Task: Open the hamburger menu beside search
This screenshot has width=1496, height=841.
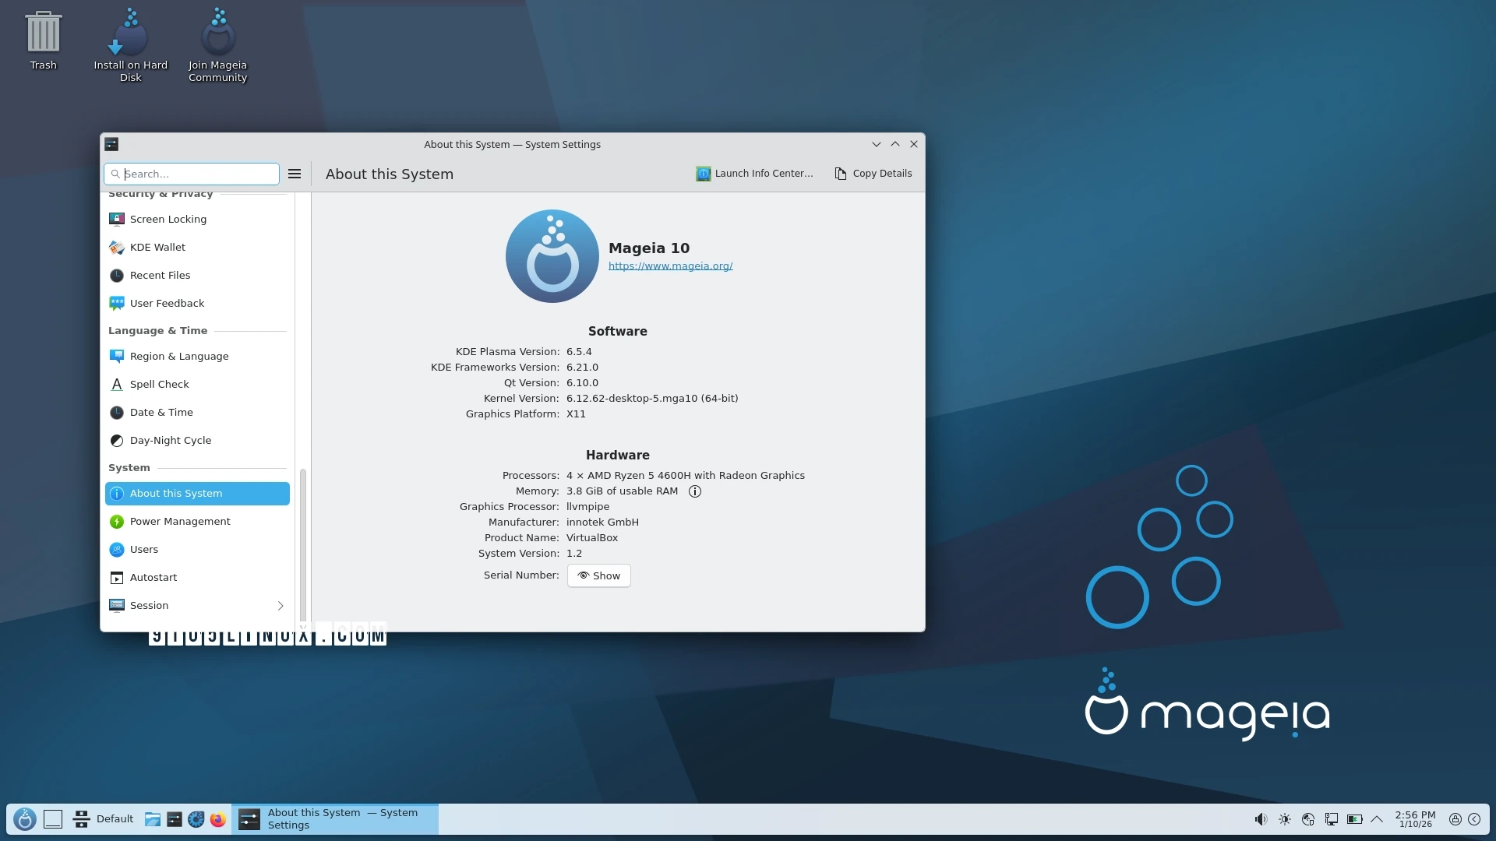Action: 294,174
